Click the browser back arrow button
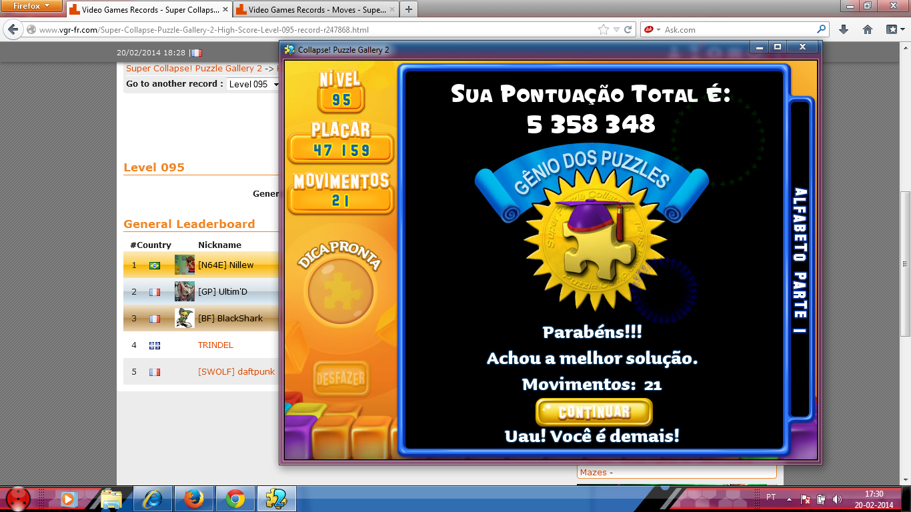The width and height of the screenshot is (911, 512). (x=13, y=30)
